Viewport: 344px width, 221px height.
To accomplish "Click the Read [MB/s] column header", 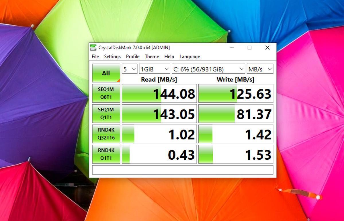I will [159, 79].
